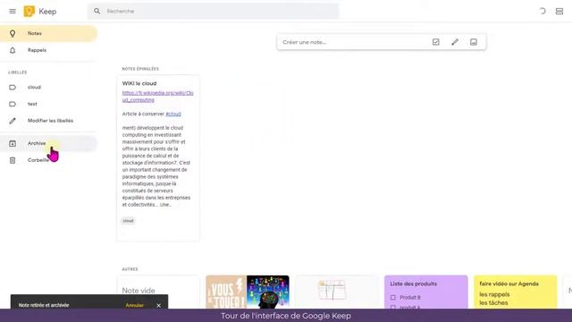Dismiss the archived note notification
The image size is (572, 322).
[159, 306]
